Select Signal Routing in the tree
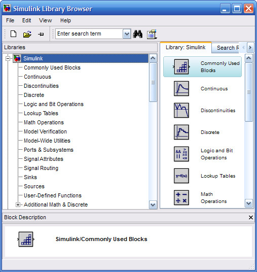Viewport: 257px width, 272px height. click(x=41, y=168)
